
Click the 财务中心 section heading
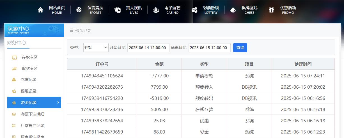[x=17, y=43]
